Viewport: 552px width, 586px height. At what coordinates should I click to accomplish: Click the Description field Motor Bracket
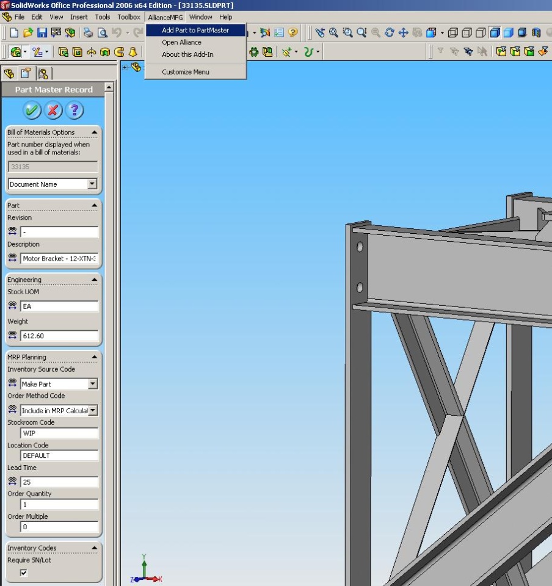pyautogui.click(x=59, y=258)
